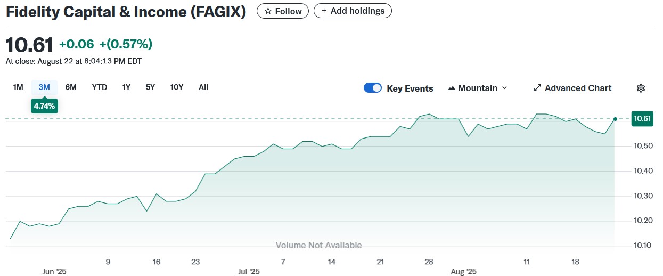This screenshot has width=663, height=276.
Task: Switch chart to 5Y range
Action: (x=150, y=87)
